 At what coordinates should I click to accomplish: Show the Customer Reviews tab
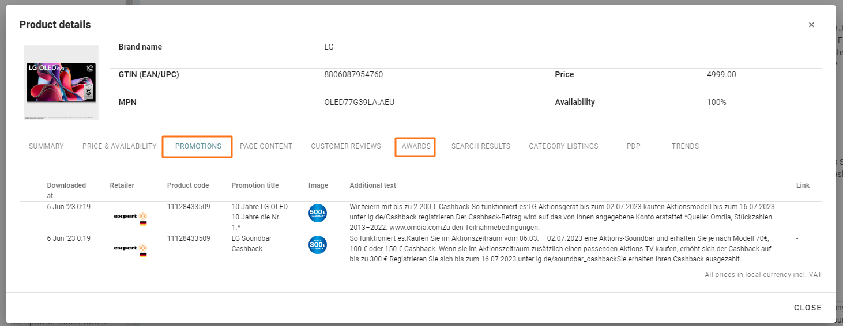[346, 146]
